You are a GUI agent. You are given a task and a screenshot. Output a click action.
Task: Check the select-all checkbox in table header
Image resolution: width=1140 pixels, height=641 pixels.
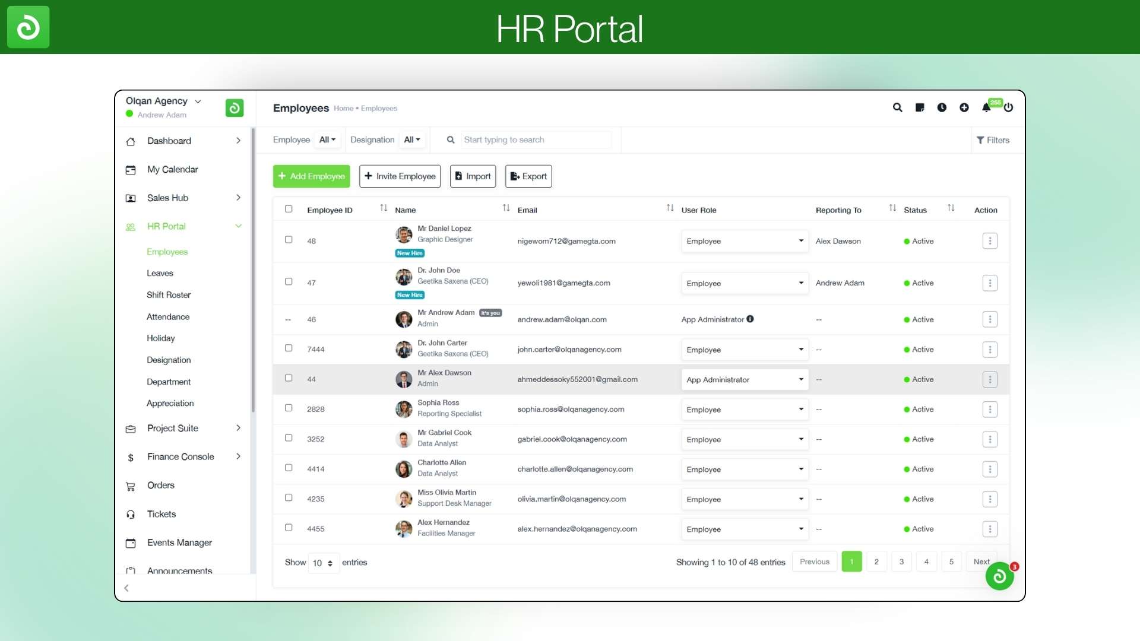tap(289, 209)
